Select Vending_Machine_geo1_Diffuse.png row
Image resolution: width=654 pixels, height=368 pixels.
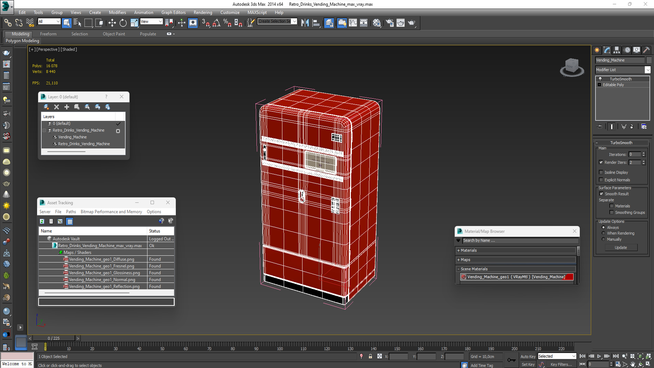[x=106, y=259]
